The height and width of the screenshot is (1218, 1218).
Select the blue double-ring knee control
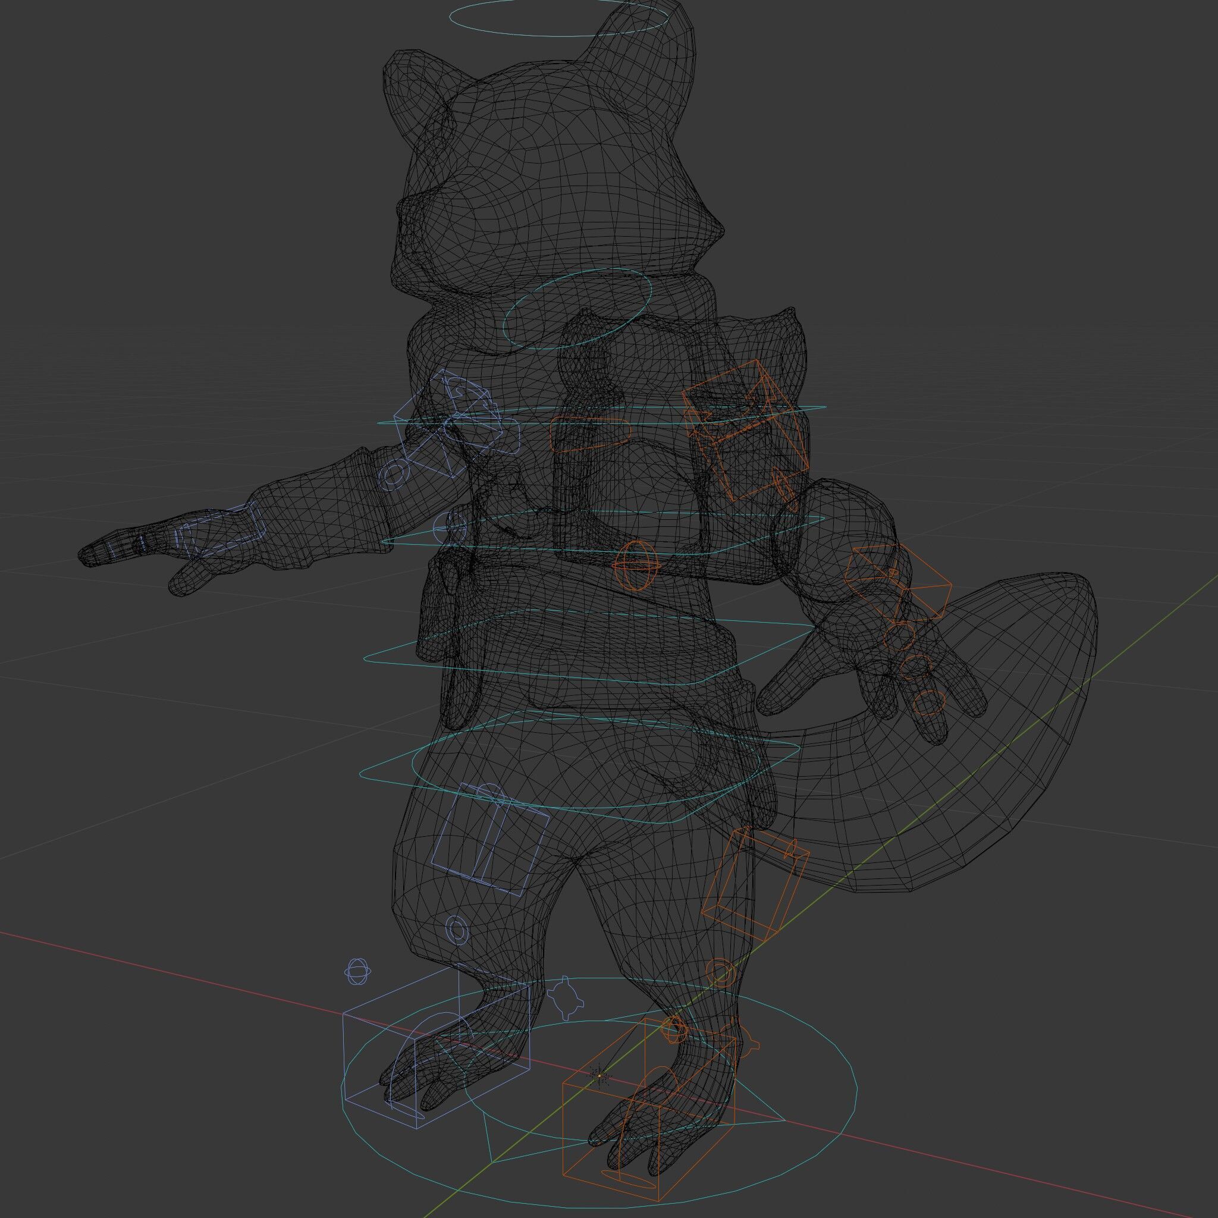coord(459,930)
